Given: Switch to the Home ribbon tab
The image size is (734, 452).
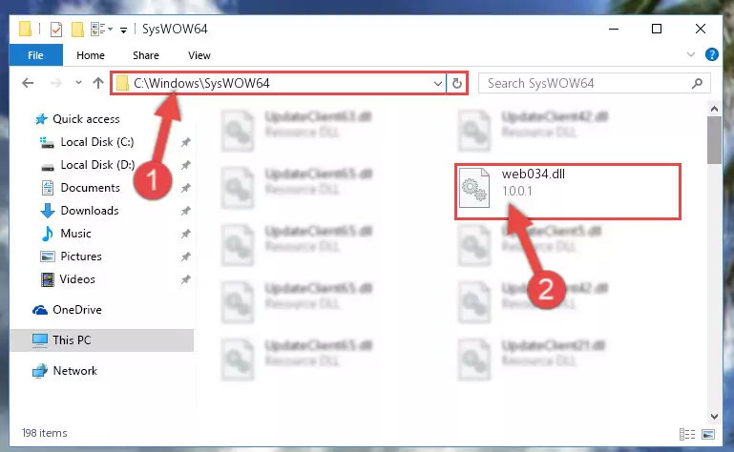Looking at the screenshot, I should [91, 55].
